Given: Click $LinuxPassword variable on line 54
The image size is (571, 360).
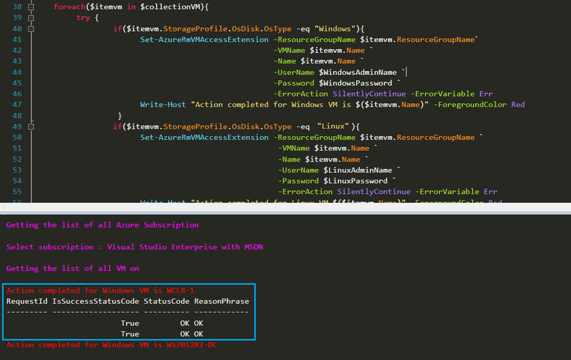Looking at the screenshot, I should [355, 181].
